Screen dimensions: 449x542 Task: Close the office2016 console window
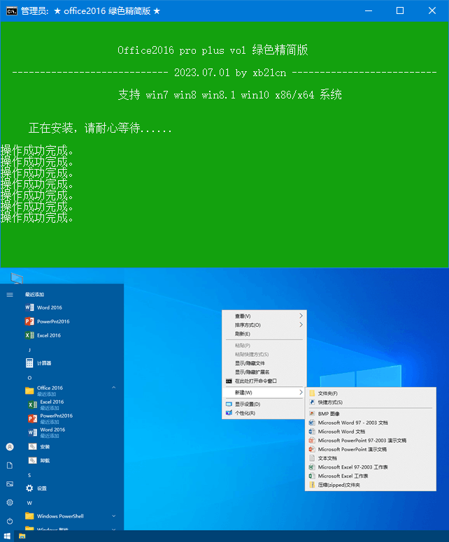432,11
